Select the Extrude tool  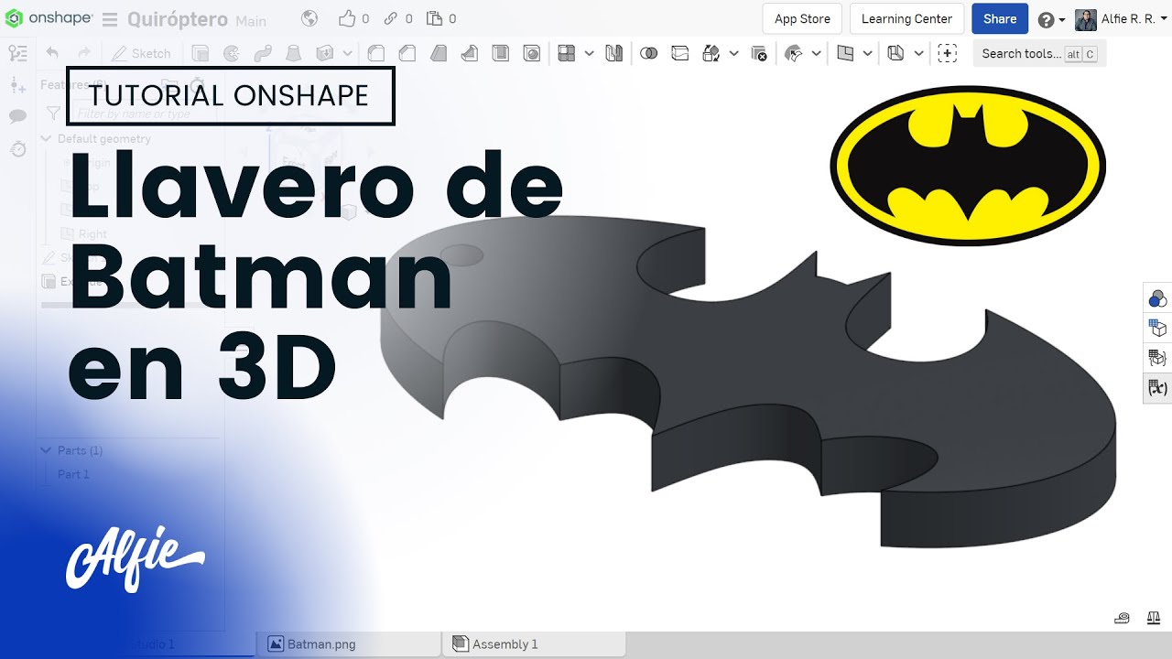[x=200, y=53]
